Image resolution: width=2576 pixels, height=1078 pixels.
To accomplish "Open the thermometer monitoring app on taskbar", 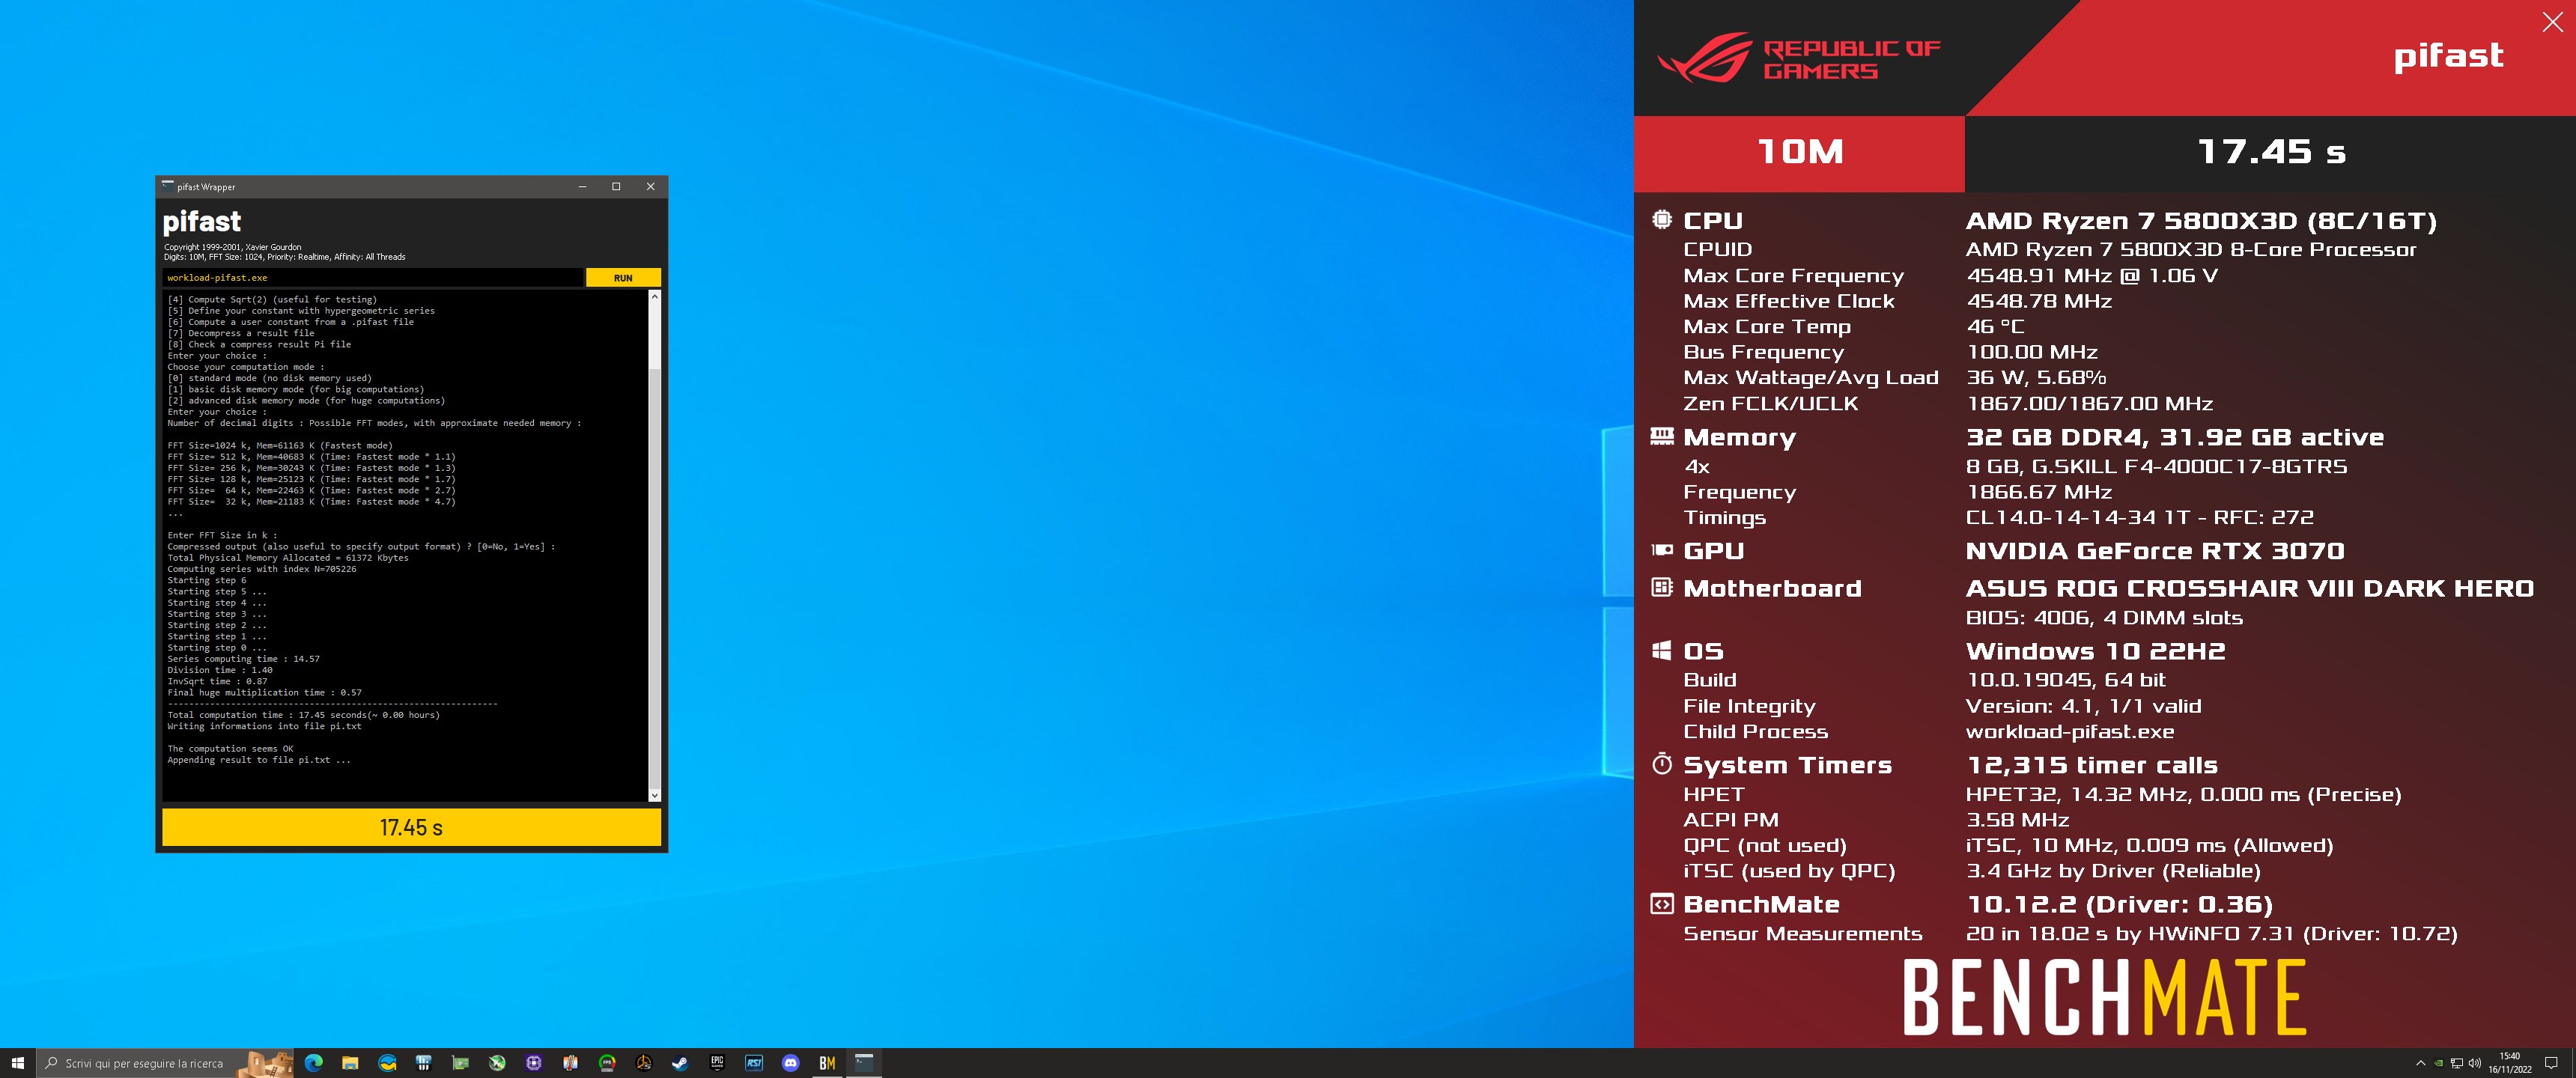I will (570, 1063).
